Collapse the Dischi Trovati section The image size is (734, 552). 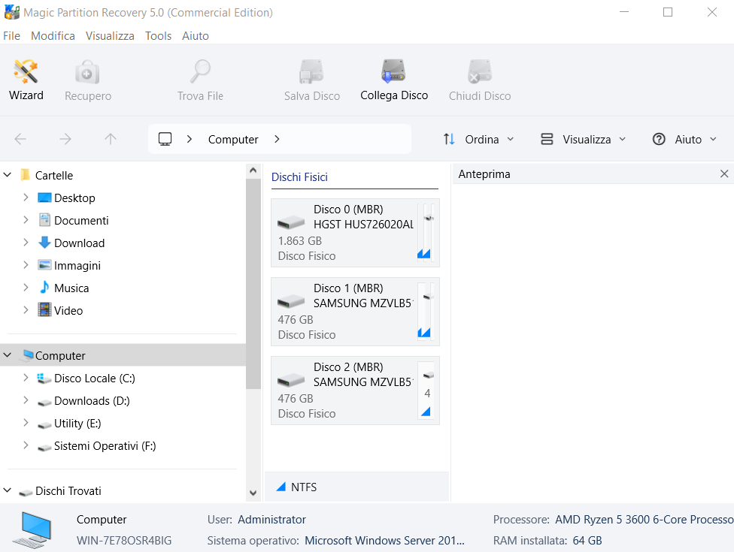click(8, 490)
